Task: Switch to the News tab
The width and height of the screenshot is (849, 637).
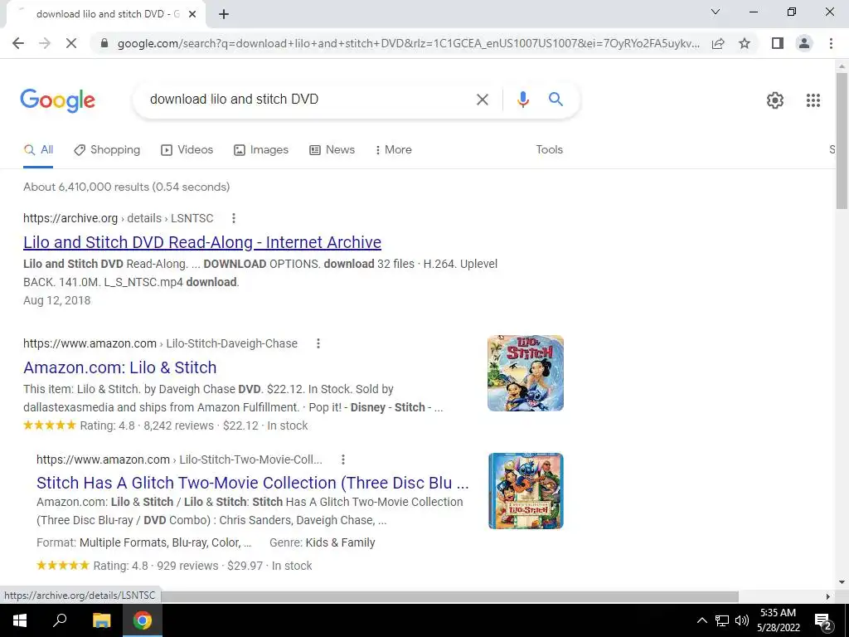Action: coord(332,150)
